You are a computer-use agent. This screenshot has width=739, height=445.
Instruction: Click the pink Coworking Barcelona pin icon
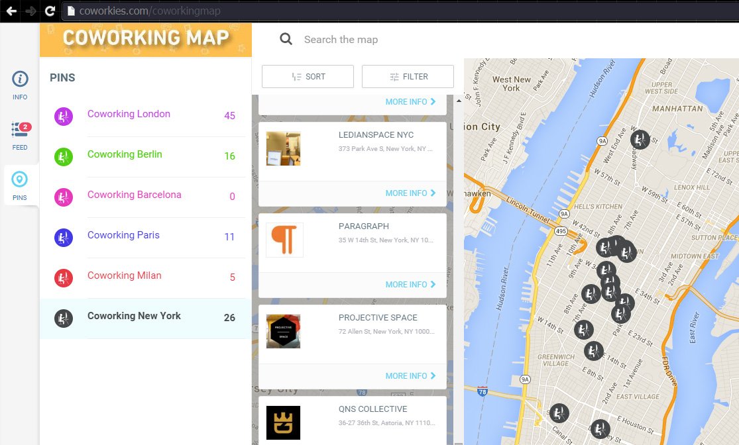click(x=63, y=197)
